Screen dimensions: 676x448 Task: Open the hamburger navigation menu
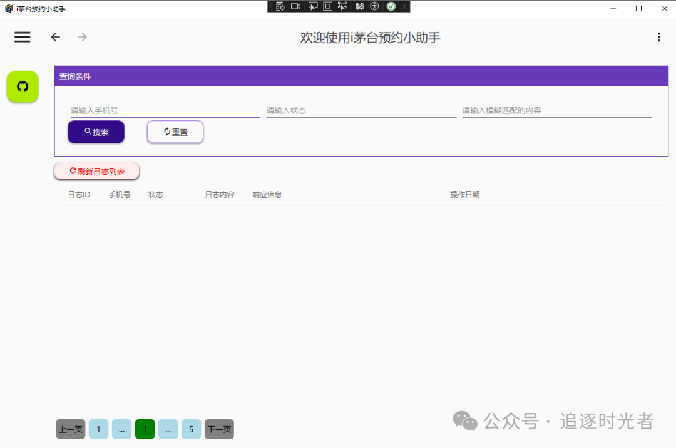[22, 37]
